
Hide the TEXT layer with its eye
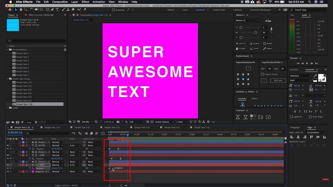[8, 165]
